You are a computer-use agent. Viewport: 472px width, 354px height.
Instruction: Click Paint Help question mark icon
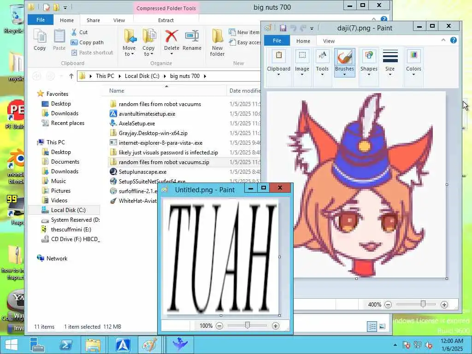coord(454,41)
